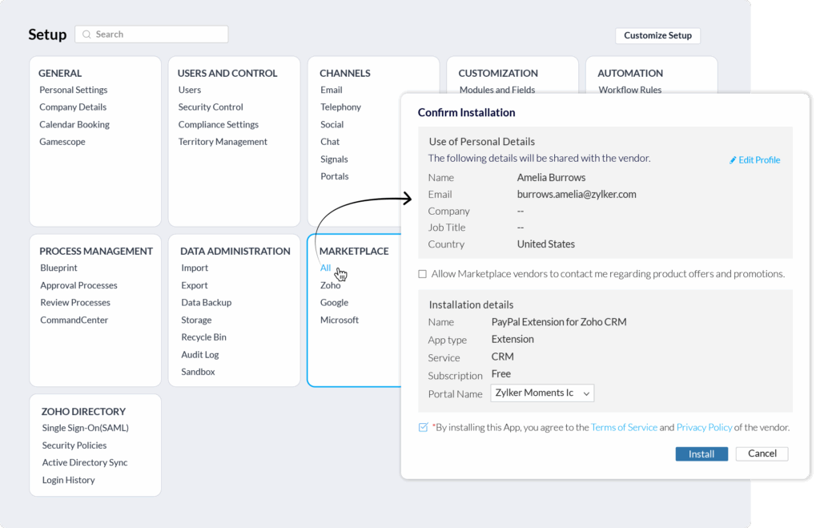
Task: Focus the Setup search field
Action: point(151,34)
